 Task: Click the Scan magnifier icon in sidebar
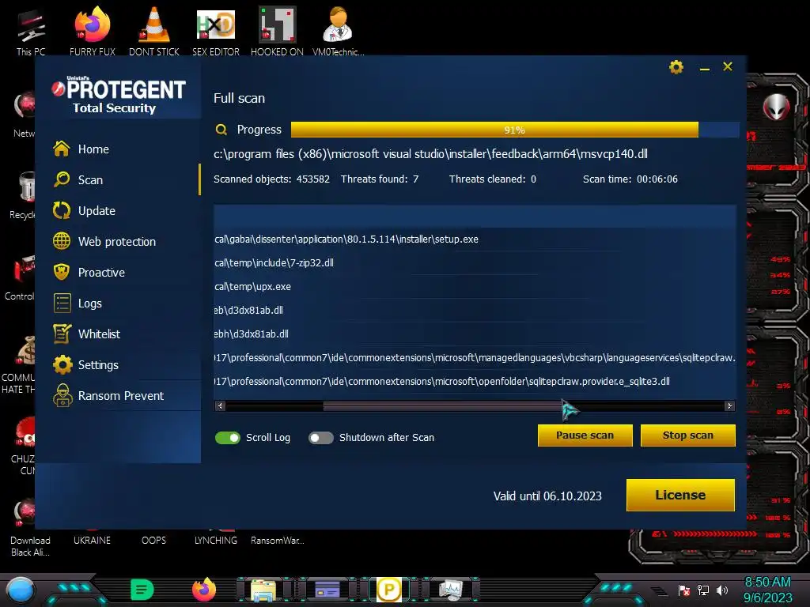(62, 179)
